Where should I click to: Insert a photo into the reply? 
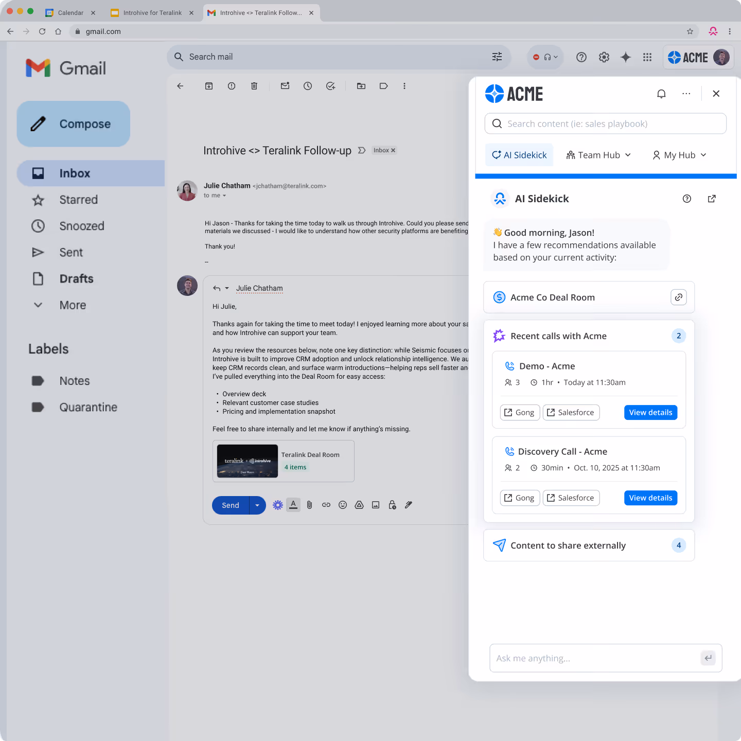pos(376,505)
